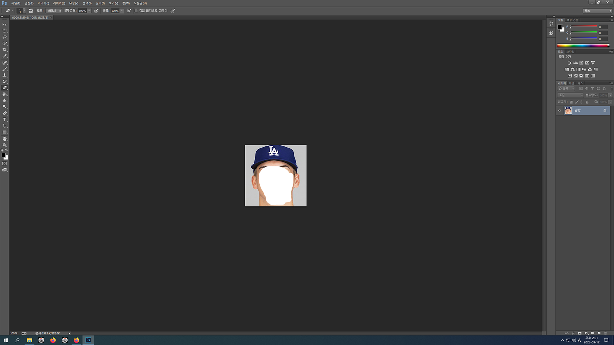Switch to the 채널 tab
Viewport: 614px width, 345px height.
571,83
